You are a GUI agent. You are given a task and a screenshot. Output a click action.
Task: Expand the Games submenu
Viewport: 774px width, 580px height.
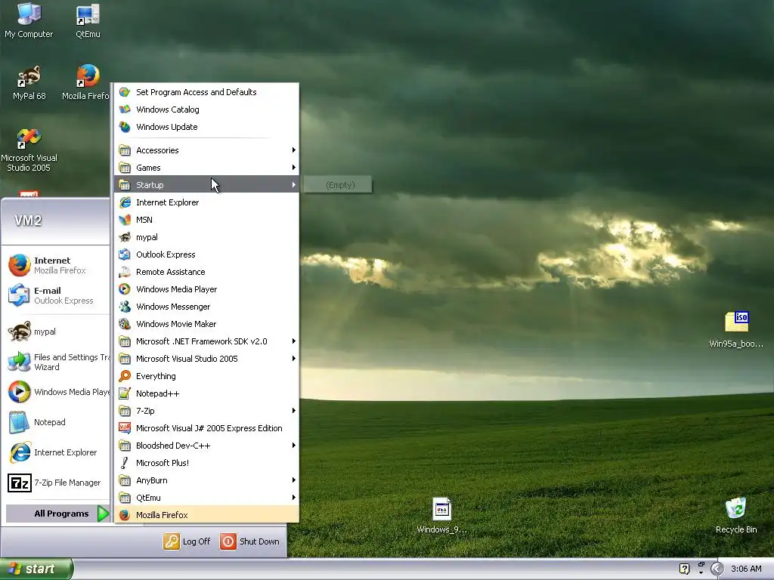(206, 168)
